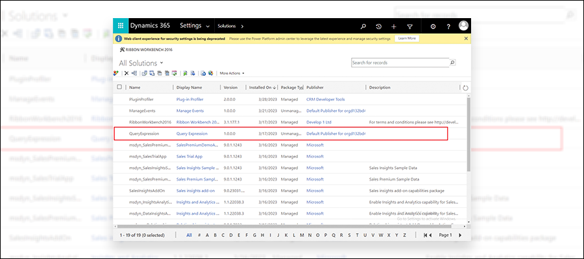The height and width of the screenshot is (259, 584).
Task: Sort by the Version column header
Action: pyautogui.click(x=230, y=87)
